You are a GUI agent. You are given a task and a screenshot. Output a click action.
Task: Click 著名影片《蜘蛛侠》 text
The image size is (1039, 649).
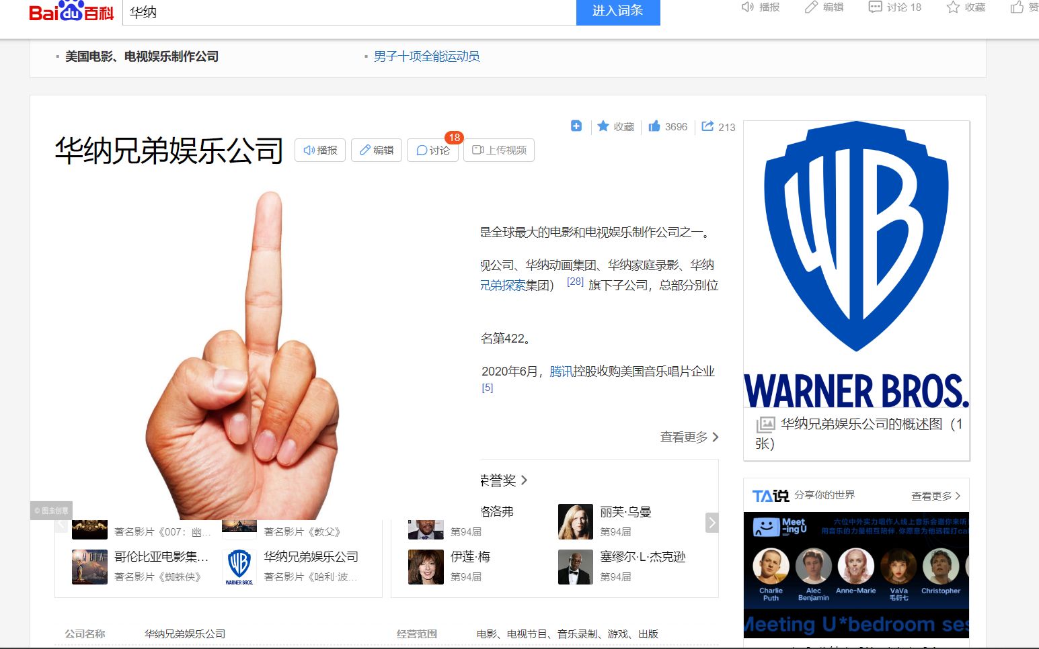158,577
